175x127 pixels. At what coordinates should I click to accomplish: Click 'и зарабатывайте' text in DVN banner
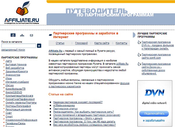point(154,120)
